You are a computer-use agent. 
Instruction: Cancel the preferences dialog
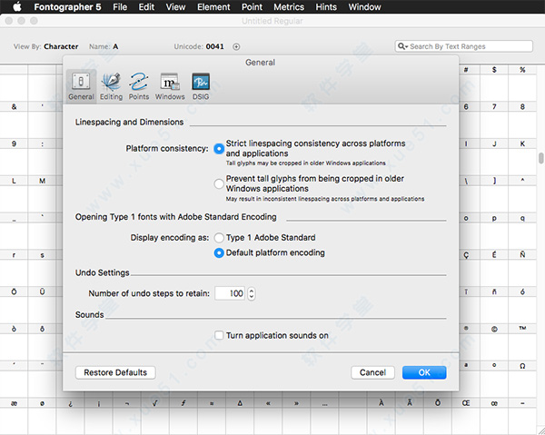coord(372,372)
